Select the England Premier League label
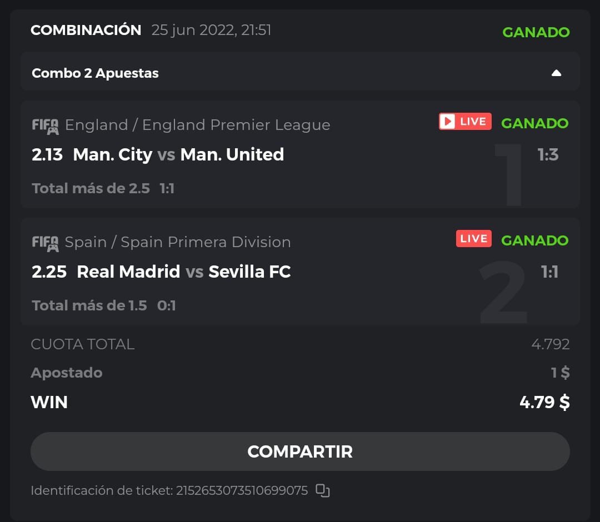This screenshot has height=522, width=600. coord(197,125)
